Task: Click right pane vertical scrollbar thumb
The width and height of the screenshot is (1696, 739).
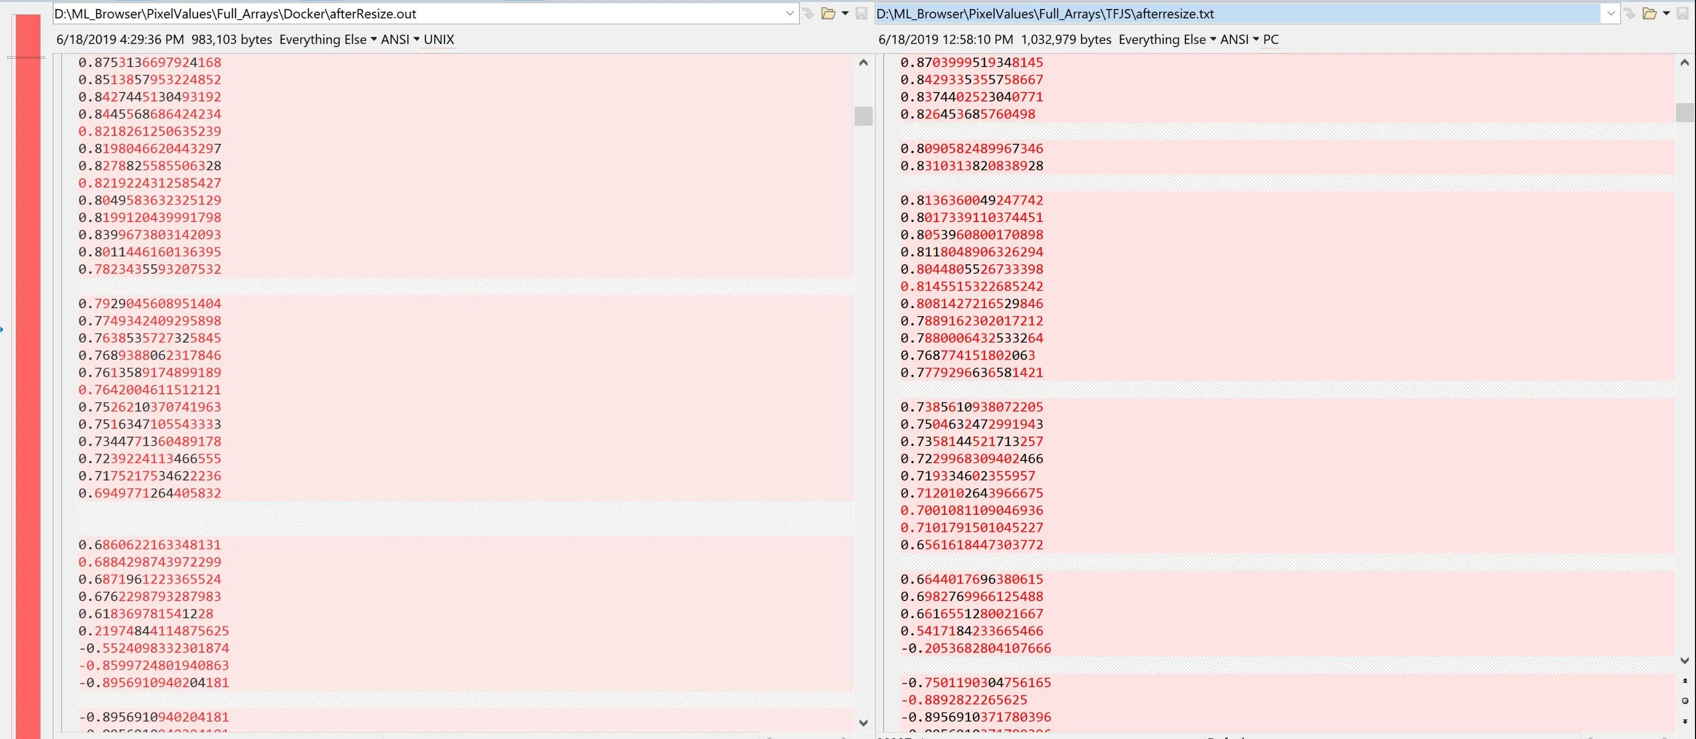Action: 1684,113
